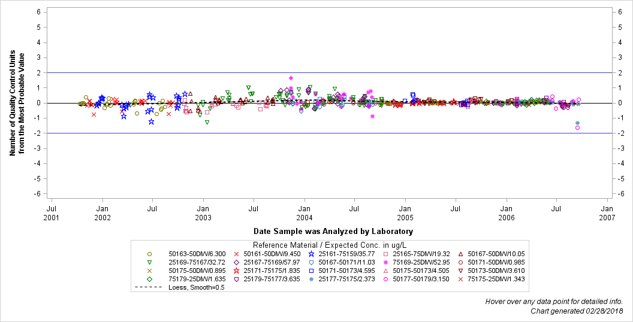Click the purple diamond marker for 25167-75169/57.97

click(236, 262)
